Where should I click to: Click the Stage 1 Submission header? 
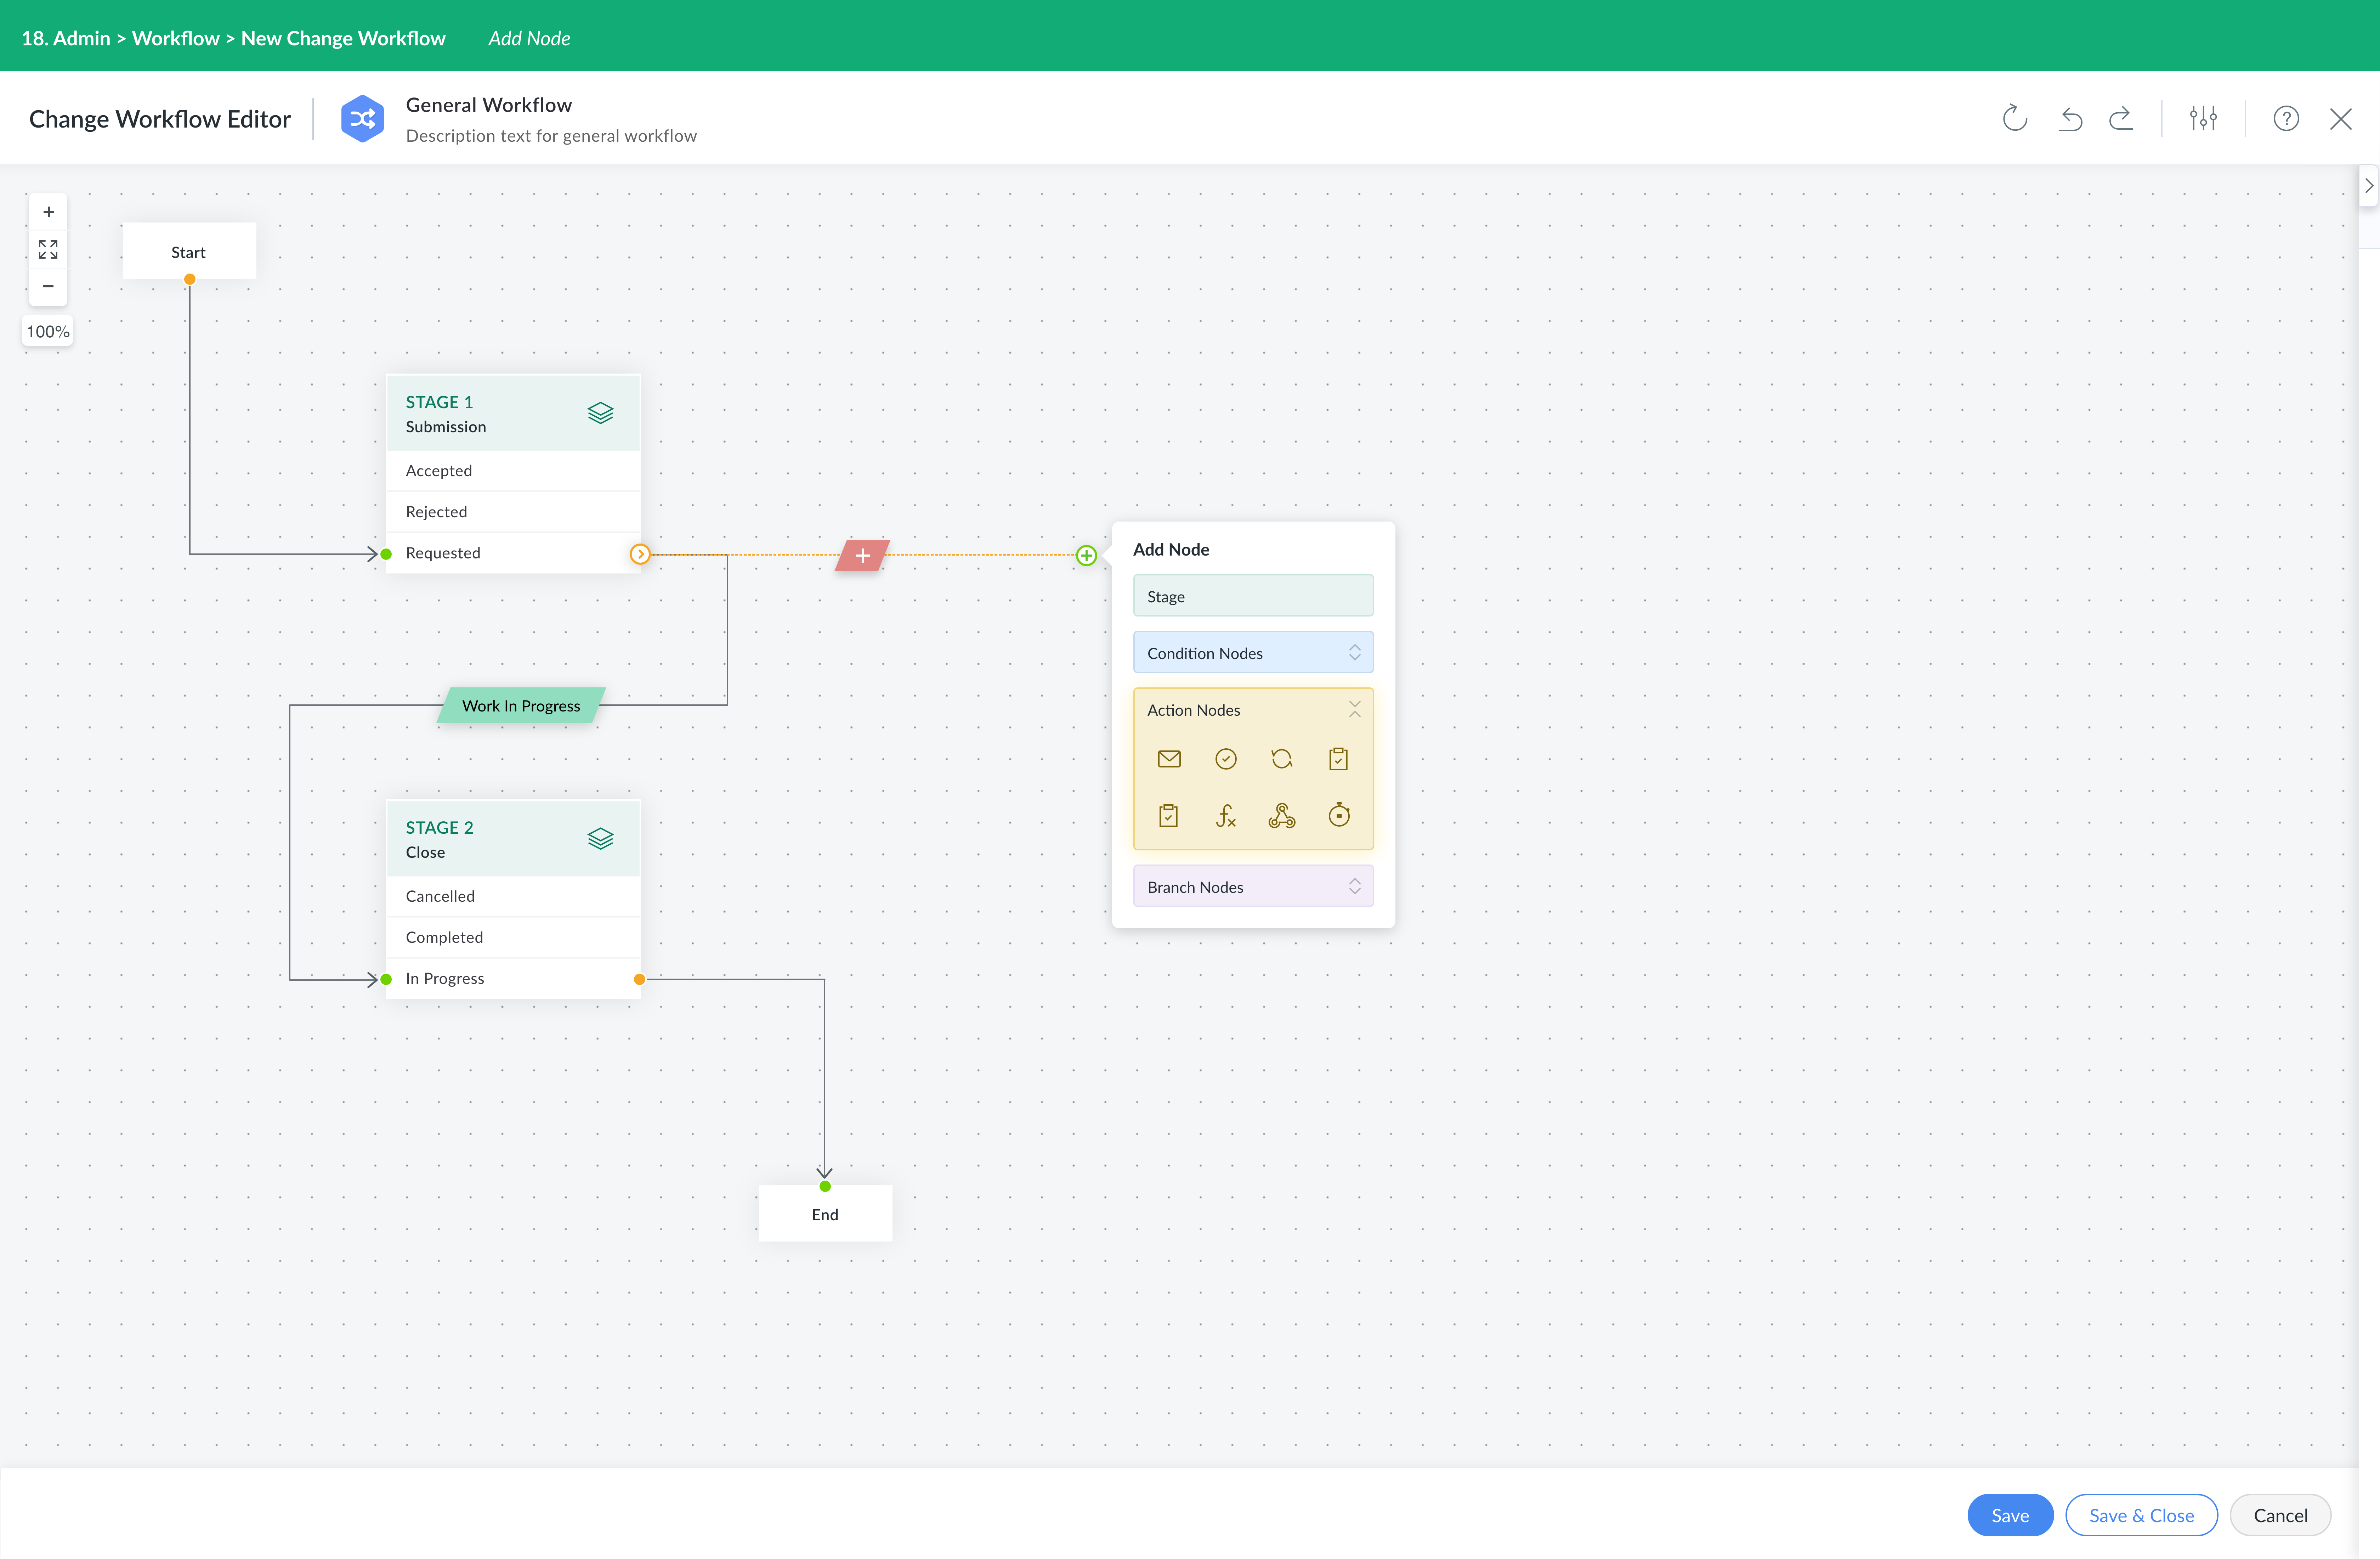(513, 413)
